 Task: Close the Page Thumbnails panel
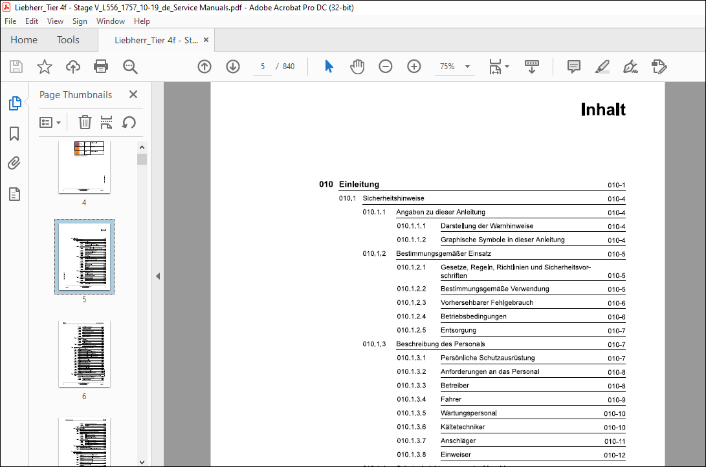[133, 94]
